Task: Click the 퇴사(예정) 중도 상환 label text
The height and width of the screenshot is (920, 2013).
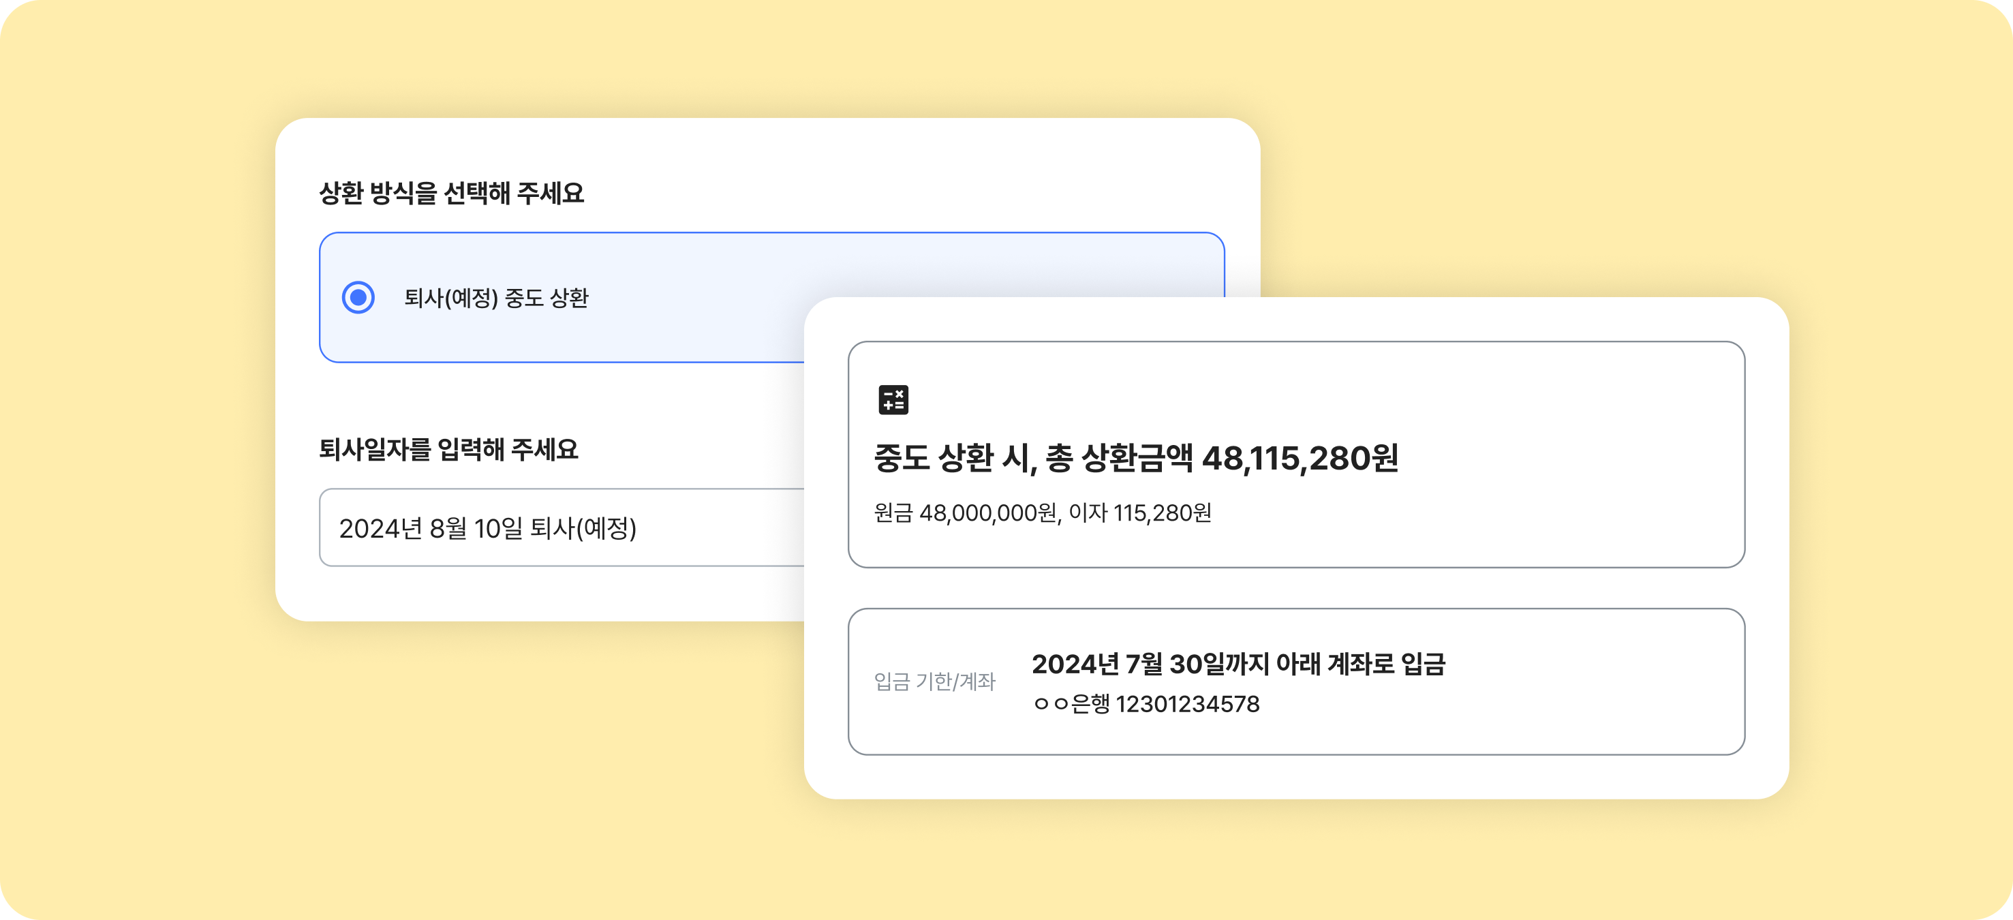Action: pyautogui.click(x=495, y=298)
